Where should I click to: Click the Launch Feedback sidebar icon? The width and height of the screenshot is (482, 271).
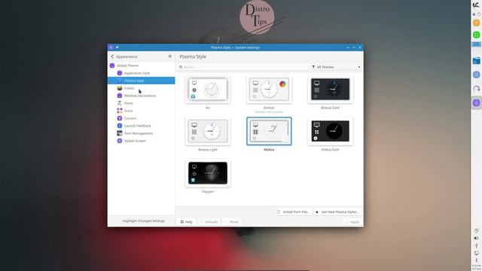click(x=120, y=126)
